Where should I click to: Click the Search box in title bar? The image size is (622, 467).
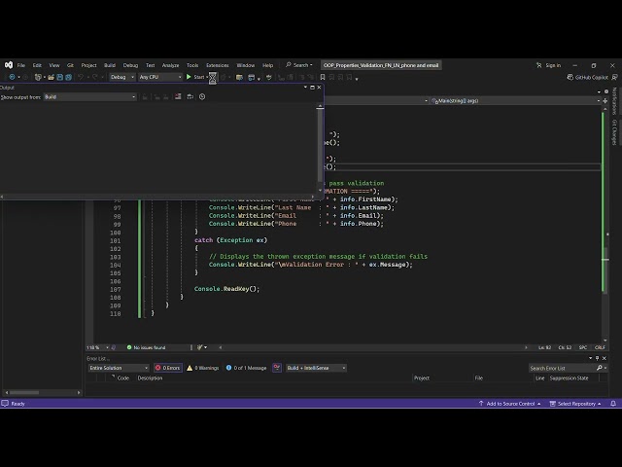298,65
